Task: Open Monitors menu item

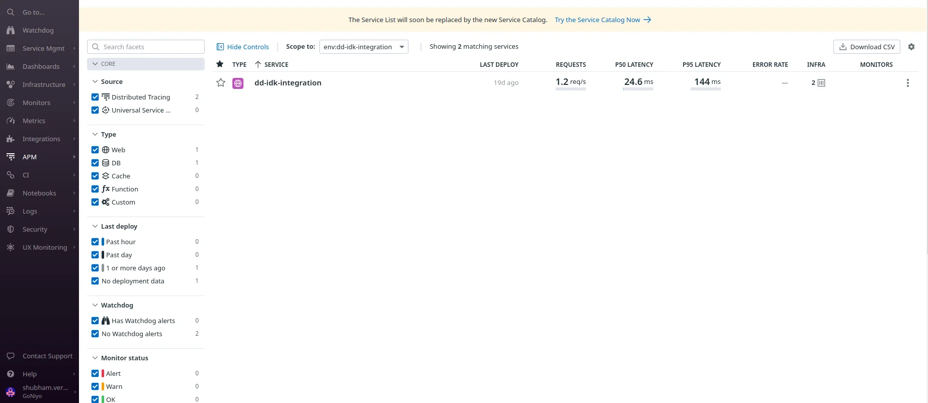Action: [x=37, y=103]
